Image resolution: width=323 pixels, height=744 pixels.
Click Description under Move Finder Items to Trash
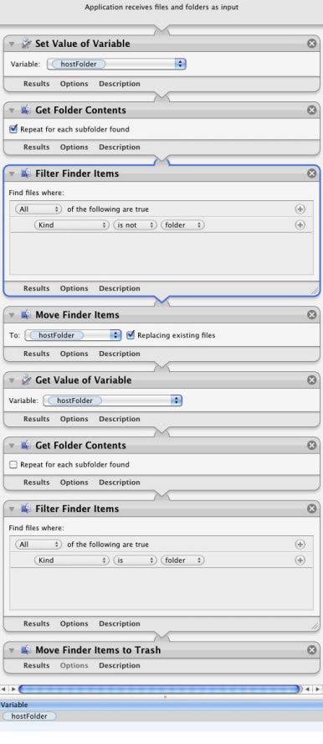[120, 665]
